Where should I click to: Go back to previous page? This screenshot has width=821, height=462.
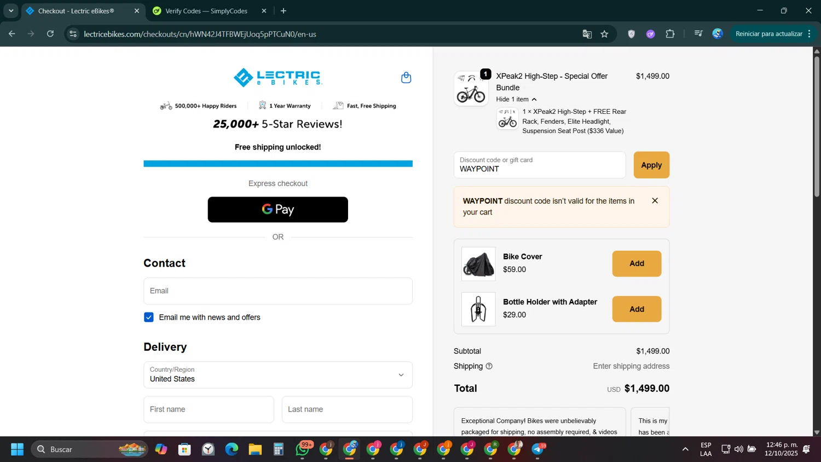[x=12, y=34]
